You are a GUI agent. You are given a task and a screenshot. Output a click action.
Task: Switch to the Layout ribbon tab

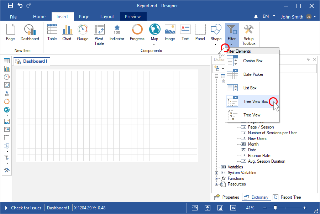pos(107,16)
